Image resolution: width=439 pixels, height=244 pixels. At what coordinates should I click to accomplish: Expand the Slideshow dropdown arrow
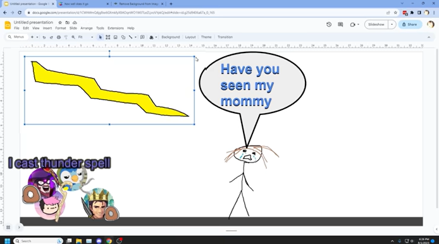[392, 25]
